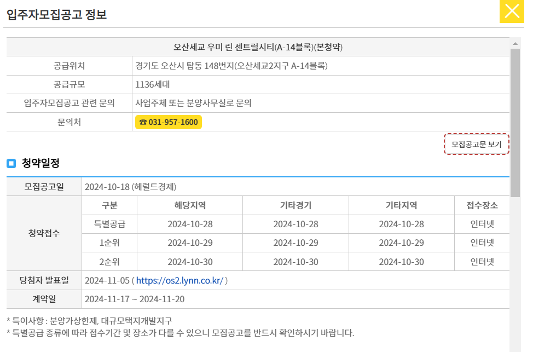Click the 구분 column header

(x=109, y=205)
